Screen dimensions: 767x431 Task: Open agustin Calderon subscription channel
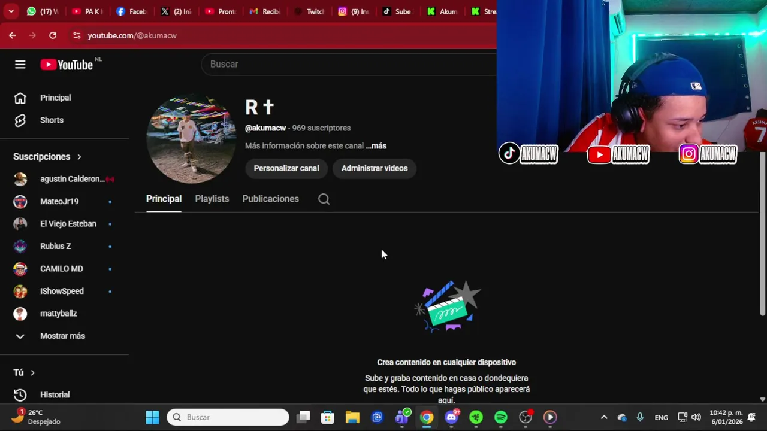(65, 179)
